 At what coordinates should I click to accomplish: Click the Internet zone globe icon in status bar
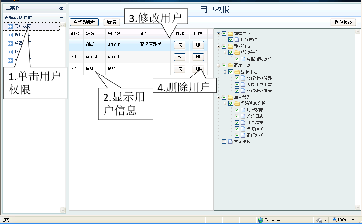261,220
